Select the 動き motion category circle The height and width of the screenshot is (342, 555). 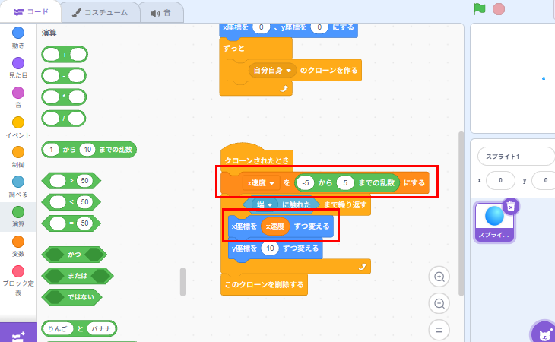(x=18, y=33)
